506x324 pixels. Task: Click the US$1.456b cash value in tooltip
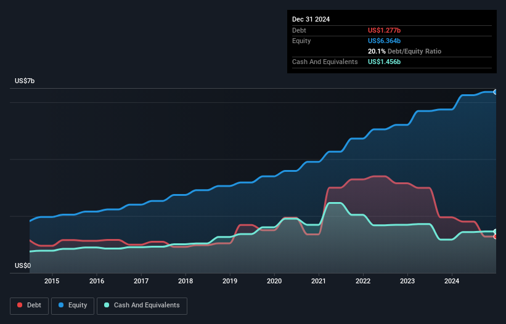click(x=384, y=62)
